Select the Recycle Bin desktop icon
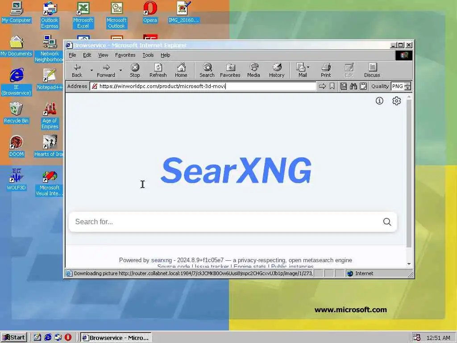The image size is (457, 343). pyautogui.click(x=17, y=112)
